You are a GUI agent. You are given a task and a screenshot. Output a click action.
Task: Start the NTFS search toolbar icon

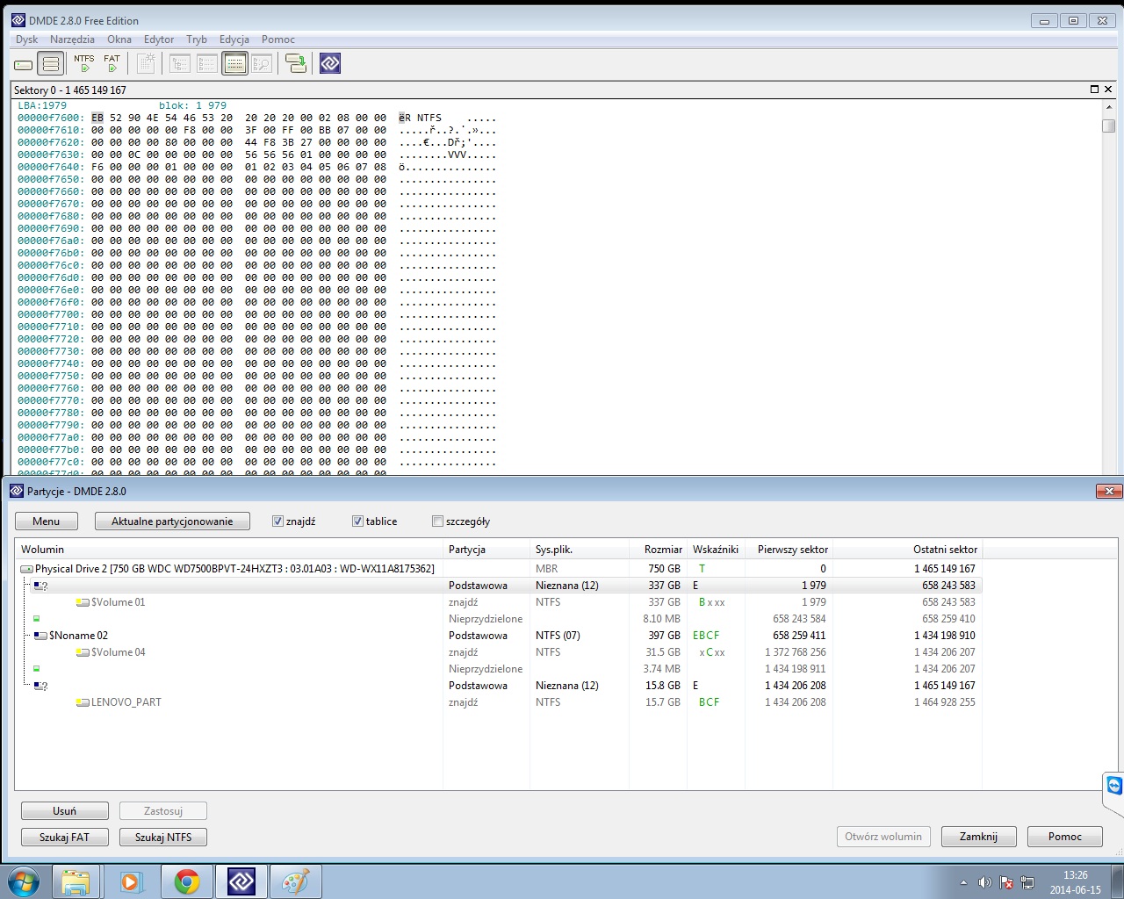pos(84,63)
